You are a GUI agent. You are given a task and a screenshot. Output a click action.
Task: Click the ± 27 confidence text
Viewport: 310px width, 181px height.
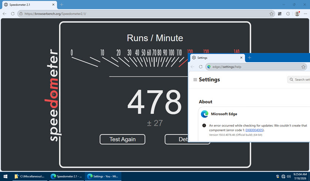155,123
